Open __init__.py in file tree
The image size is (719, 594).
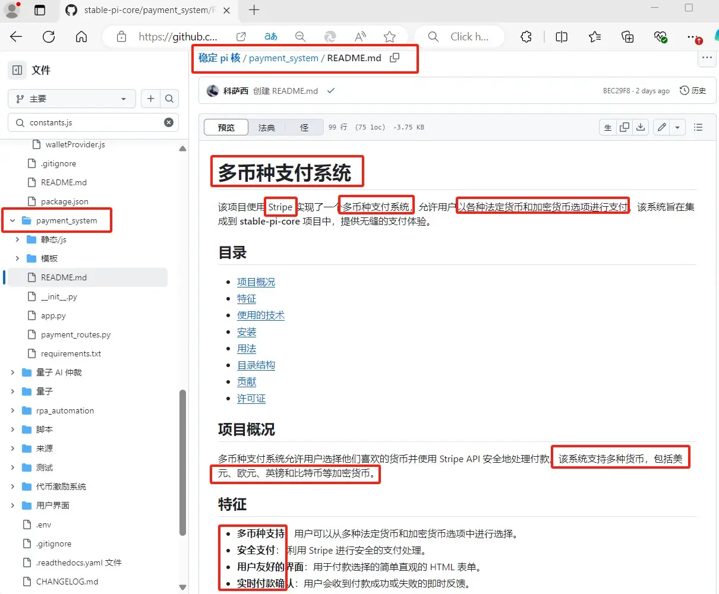59,296
